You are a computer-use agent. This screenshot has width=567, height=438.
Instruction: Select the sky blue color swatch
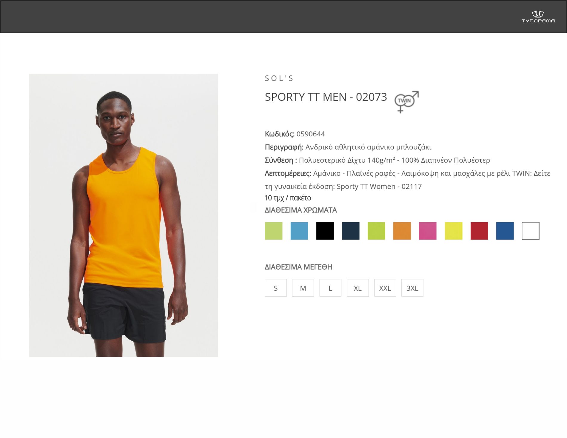pos(299,231)
